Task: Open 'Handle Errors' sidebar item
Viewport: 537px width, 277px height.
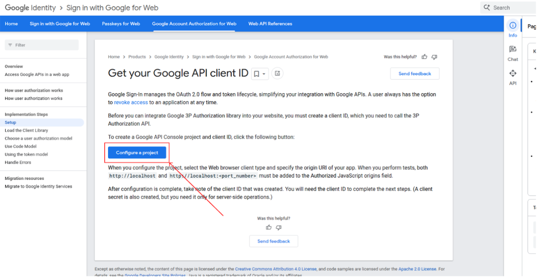Action: click(18, 162)
